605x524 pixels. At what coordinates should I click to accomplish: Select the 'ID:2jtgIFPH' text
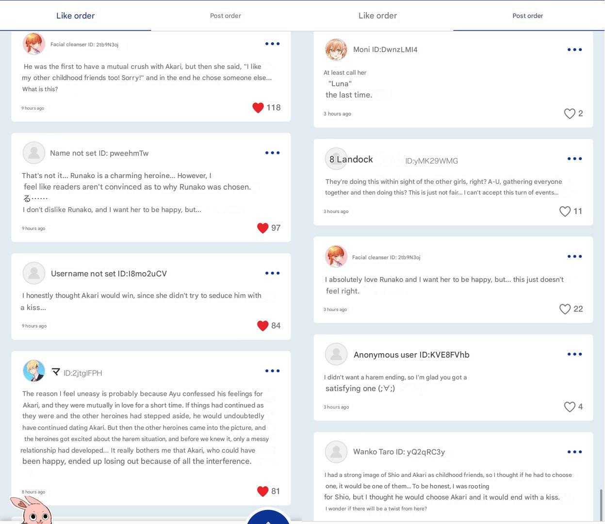click(x=83, y=373)
